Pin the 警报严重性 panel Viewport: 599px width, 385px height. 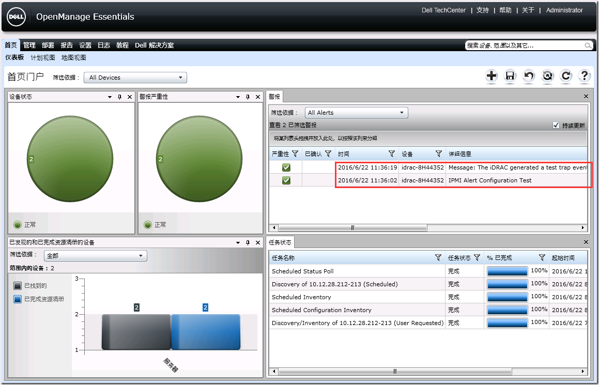tap(248, 97)
